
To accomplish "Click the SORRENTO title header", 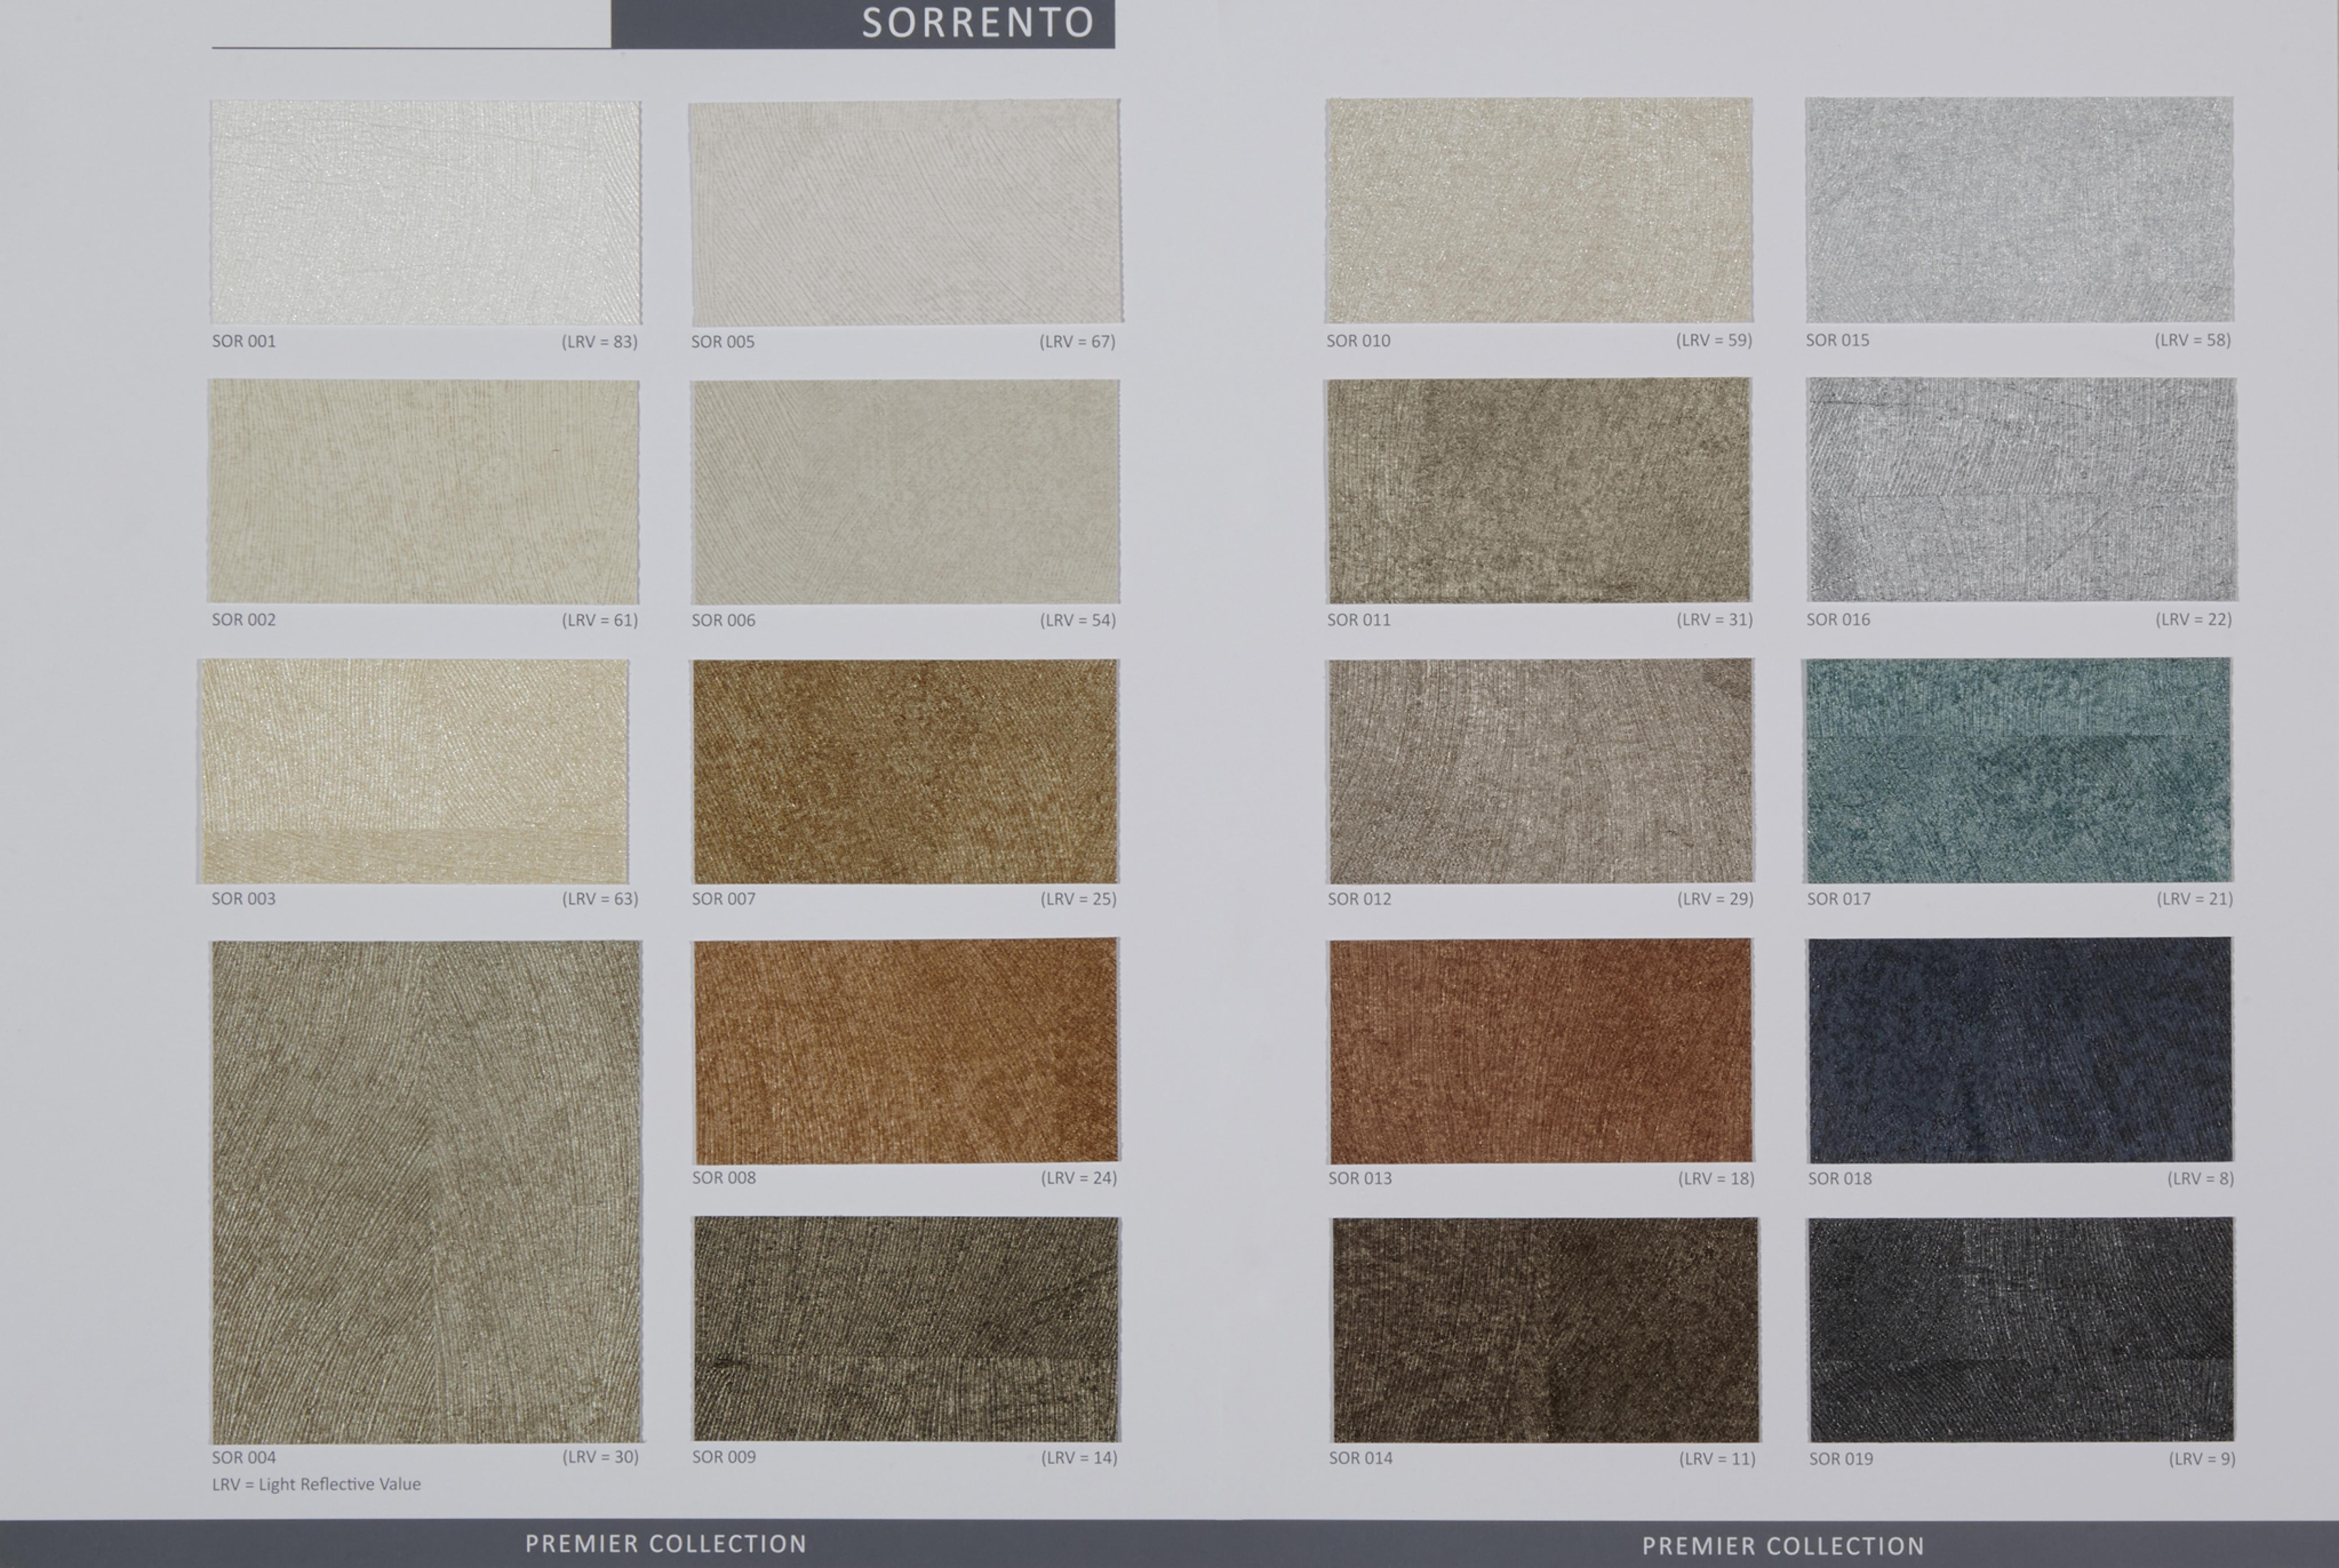I will [977, 23].
